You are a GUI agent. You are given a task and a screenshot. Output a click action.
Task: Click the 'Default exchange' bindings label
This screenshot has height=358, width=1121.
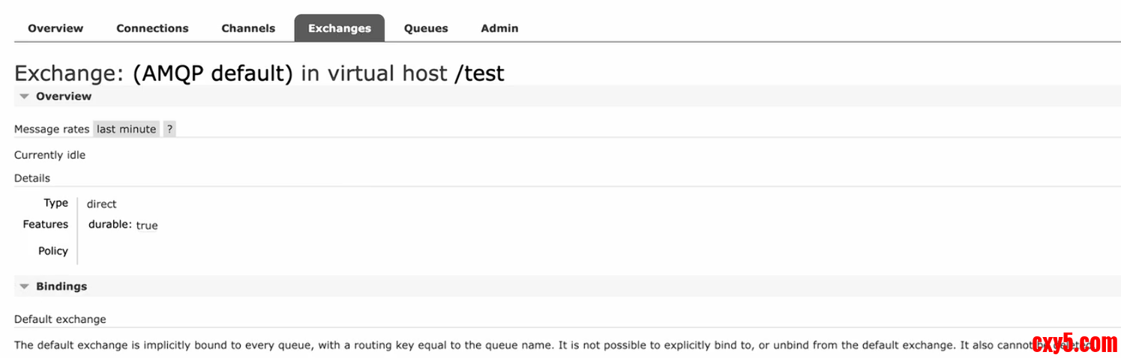point(60,319)
